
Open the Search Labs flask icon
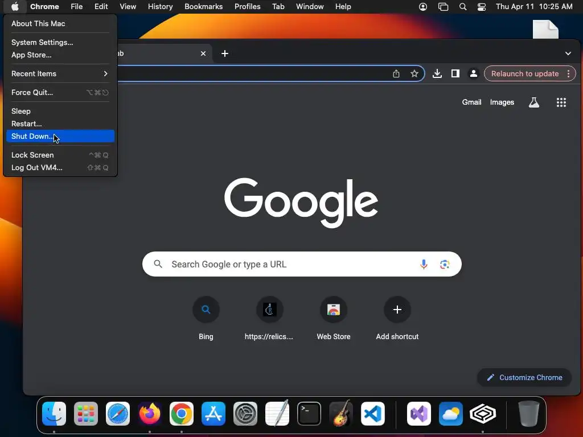(534, 102)
